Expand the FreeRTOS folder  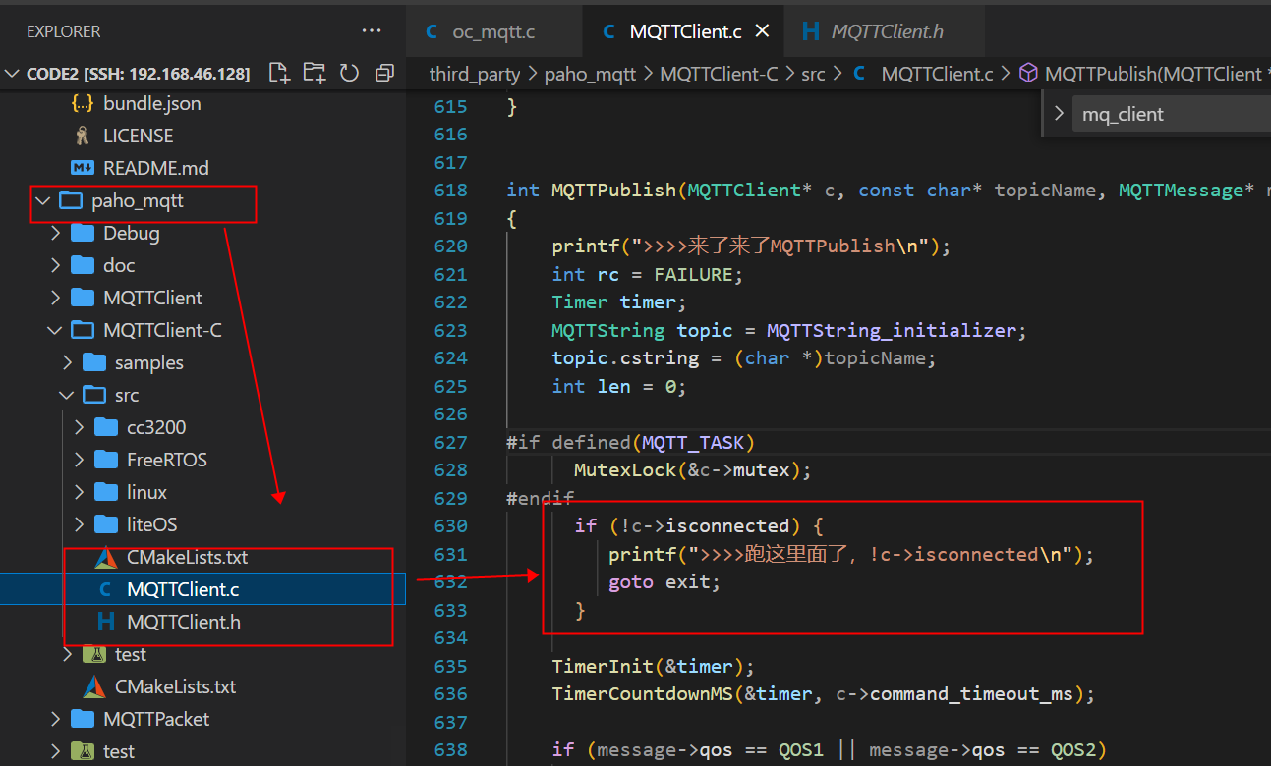(80, 461)
